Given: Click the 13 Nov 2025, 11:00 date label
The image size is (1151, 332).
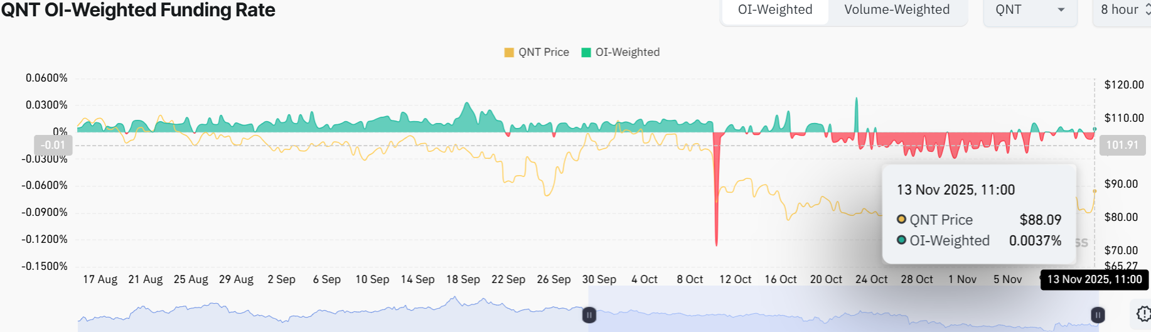Looking at the screenshot, I should (x=1094, y=279).
